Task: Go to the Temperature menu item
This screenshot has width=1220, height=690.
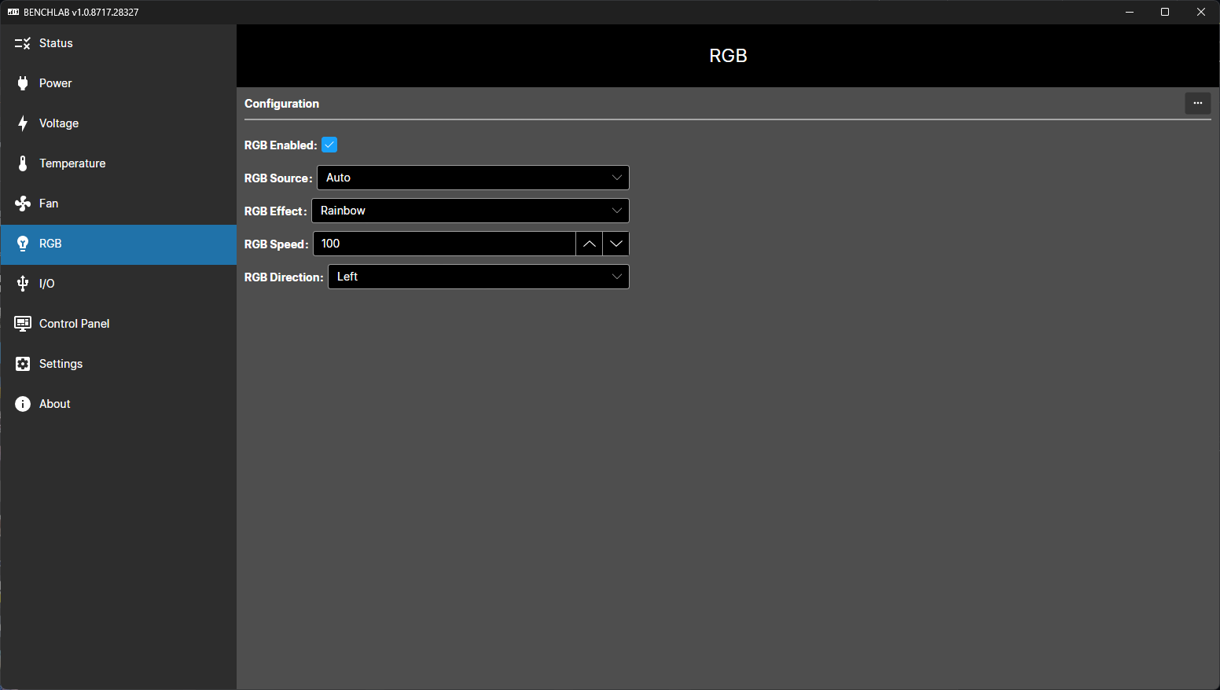Action: pyautogui.click(x=72, y=163)
